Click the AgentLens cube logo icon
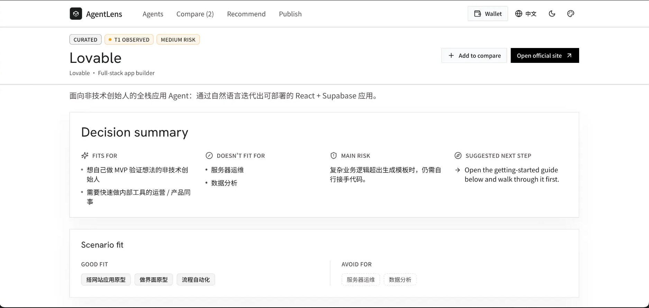This screenshot has width=649, height=308. 76,14
